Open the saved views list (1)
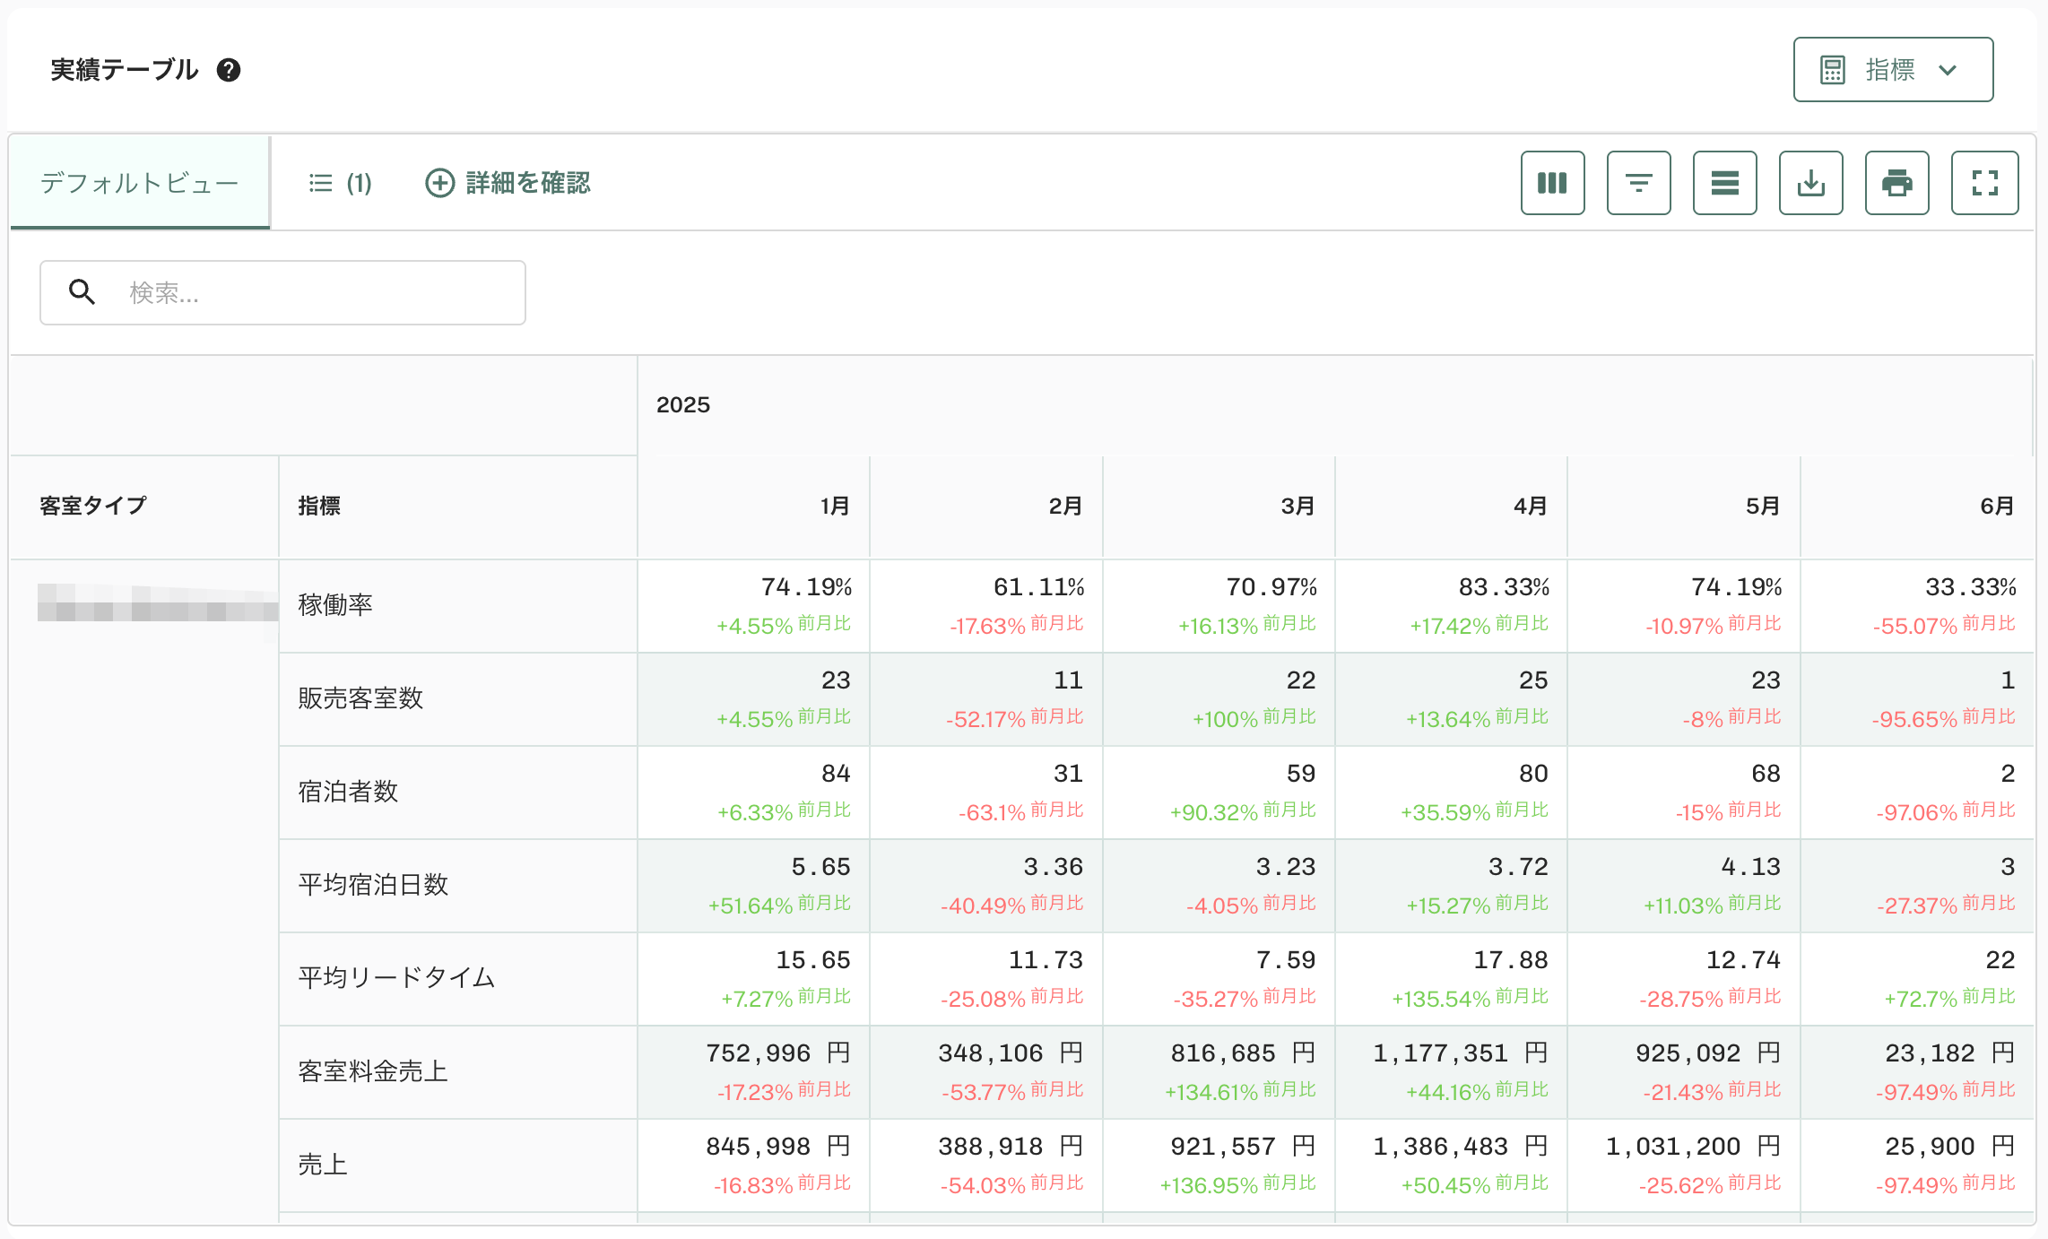The width and height of the screenshot is (2048, 1239). [x=340, y=183]
